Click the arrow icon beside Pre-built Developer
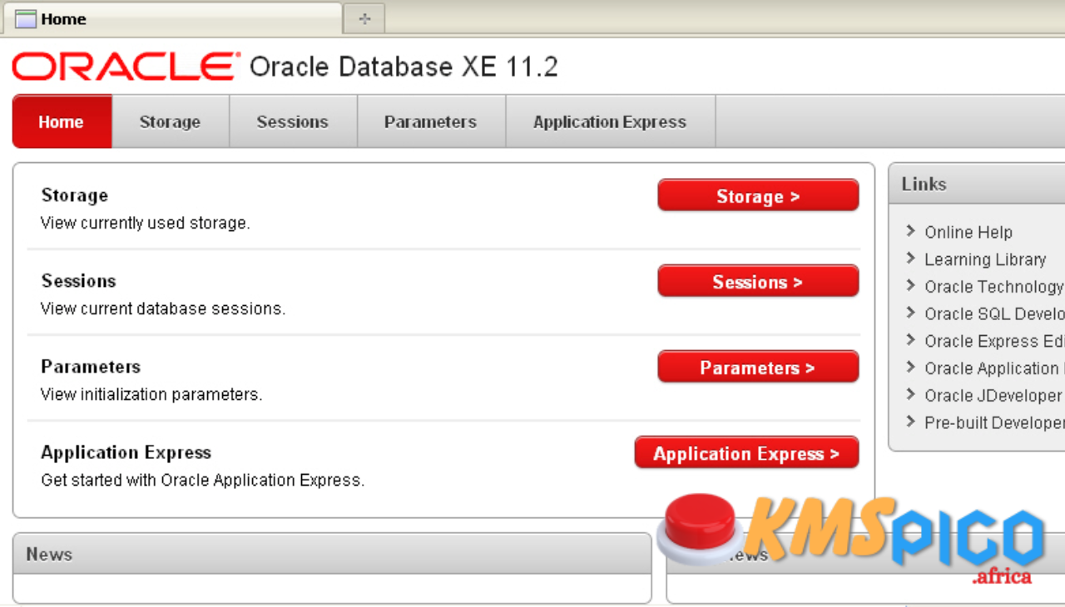1065x607 pixels. pos(911,422)
